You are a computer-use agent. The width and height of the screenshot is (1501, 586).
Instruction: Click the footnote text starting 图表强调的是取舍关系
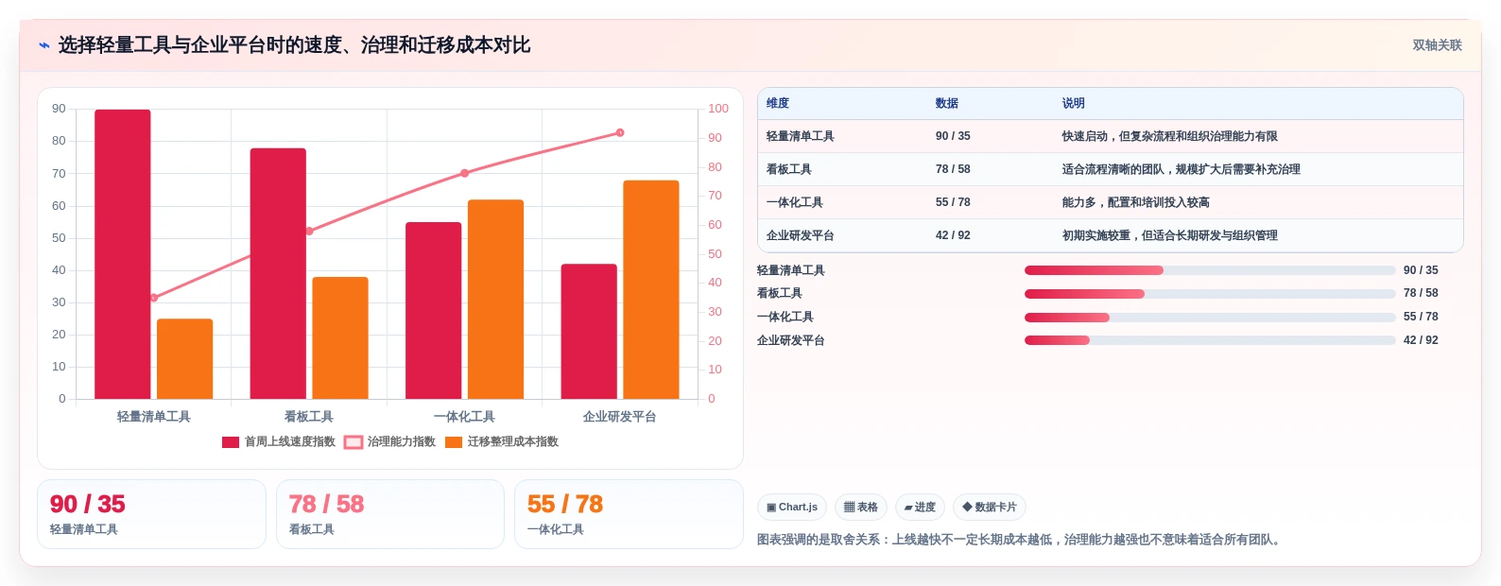1021,540
